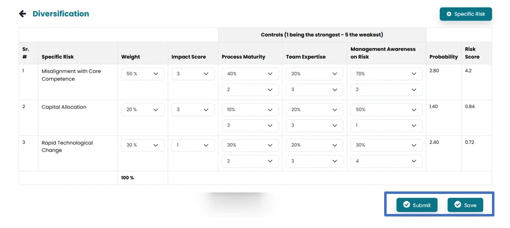Open Management Awareness rating 1 dropdown for Capital Allocation
The height and width of the screenshot is (228, 510).
[x=386, y=125]
